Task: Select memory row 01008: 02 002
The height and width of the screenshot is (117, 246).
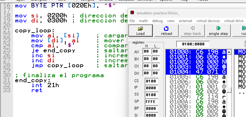Action: [x=196, y=91]
